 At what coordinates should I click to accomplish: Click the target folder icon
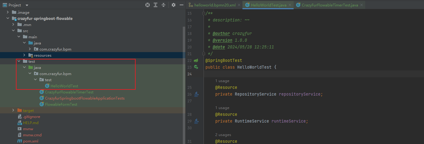pos(20,110)
